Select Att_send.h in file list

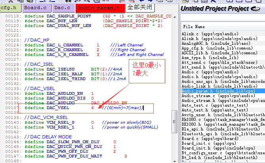coord(223,67)
